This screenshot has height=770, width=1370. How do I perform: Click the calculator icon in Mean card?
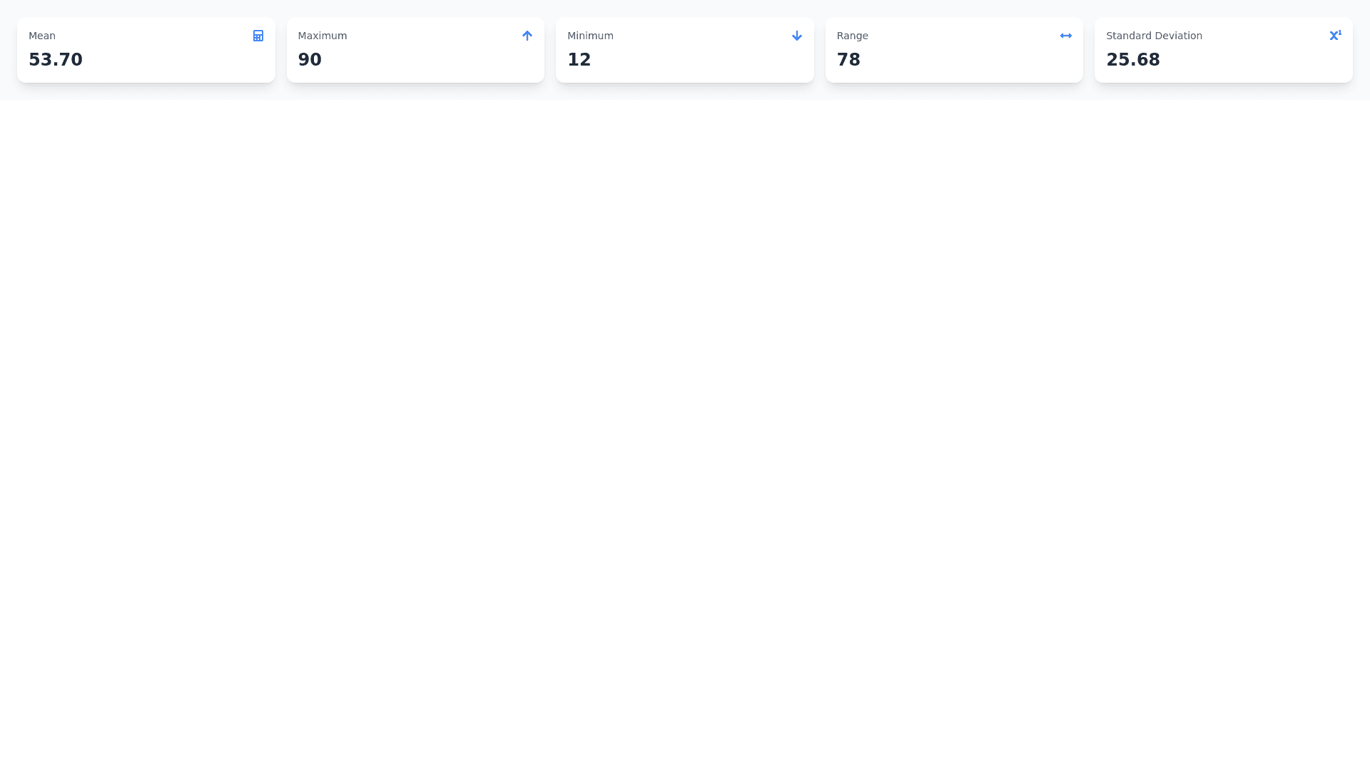click(x=258, y=36)
